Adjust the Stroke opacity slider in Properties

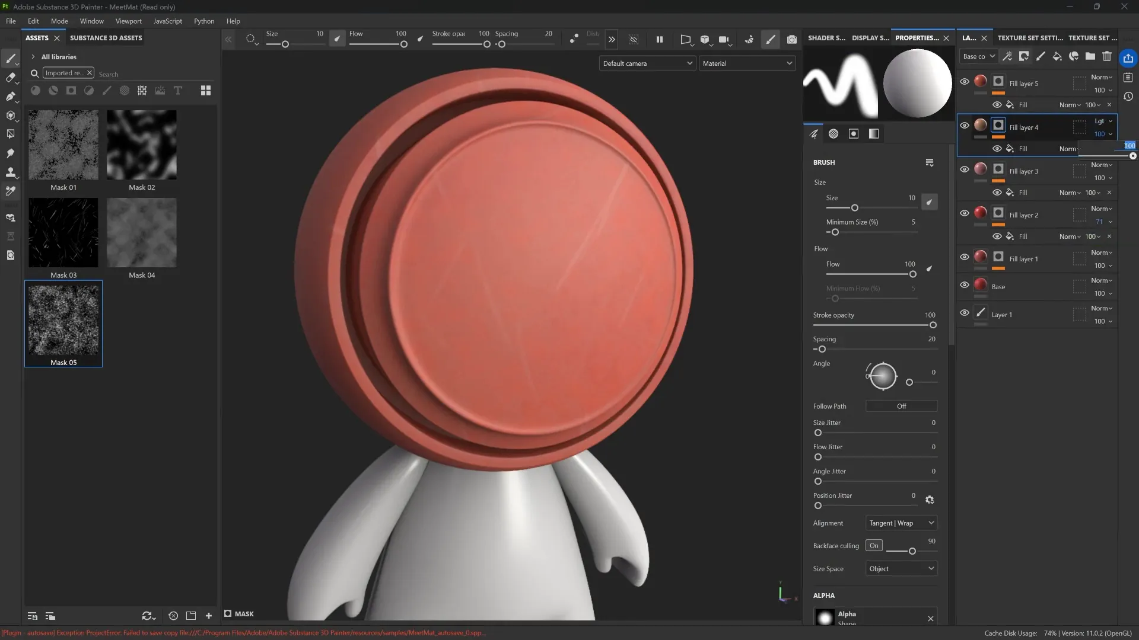tap(874, 325)
